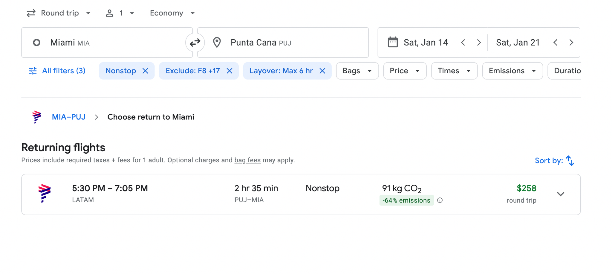Viewport: 612px width, 274px height.
Task: Click the swap origin and destination icon
Action: pos(195,43)
